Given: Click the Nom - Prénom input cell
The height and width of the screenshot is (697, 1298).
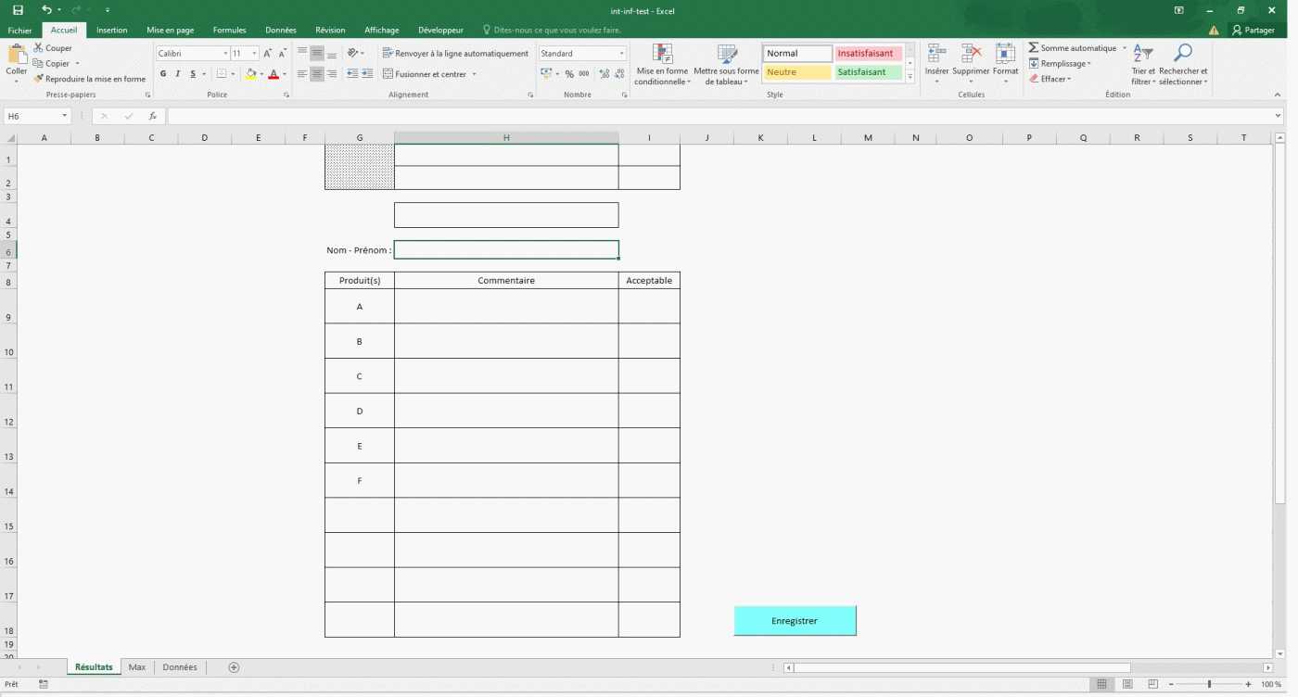Looking at the screenshot, I should [x=506, y=250].
